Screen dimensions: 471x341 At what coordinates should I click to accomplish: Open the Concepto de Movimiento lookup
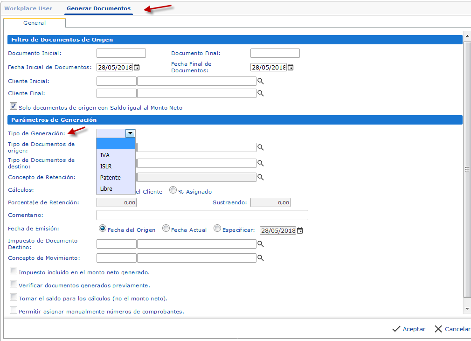coord(261,257)
